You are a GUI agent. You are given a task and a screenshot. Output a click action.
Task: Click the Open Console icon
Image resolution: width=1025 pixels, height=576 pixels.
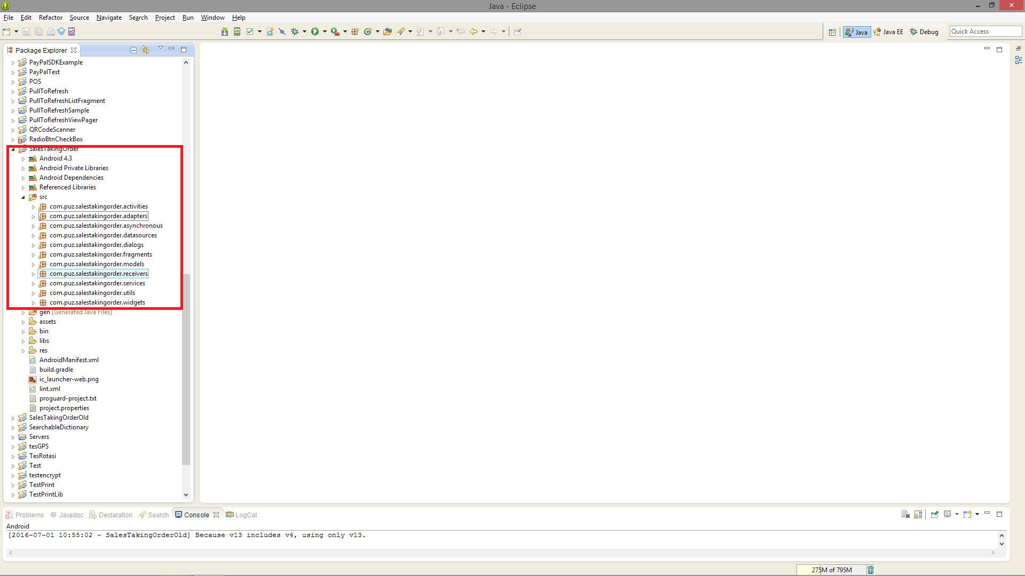pyautogui.click(x=967, y=515)
